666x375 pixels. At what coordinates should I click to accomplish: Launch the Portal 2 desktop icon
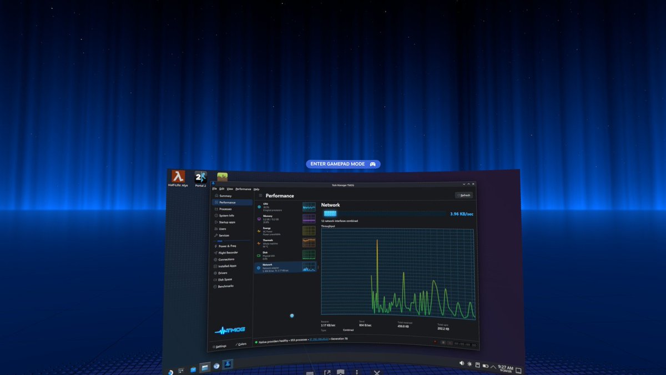tap(200, 179)
